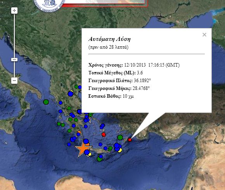225x190 pixels.
Task: Click the zoom out minus button at slider bottom
Action: [14, 81]
